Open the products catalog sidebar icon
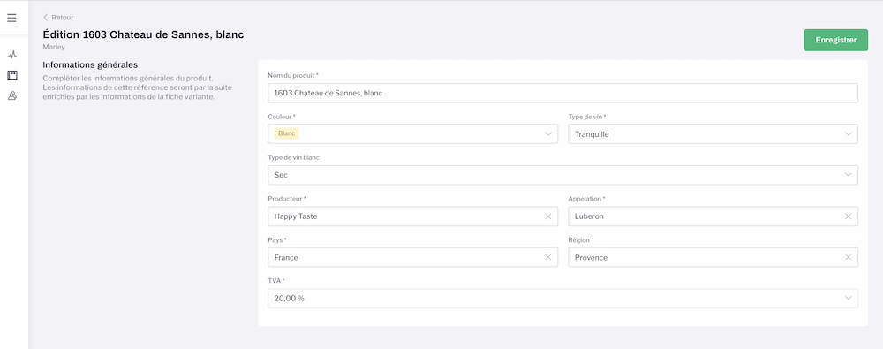The image size is (883, 349). pyautogui.click(x=11, y=75)
